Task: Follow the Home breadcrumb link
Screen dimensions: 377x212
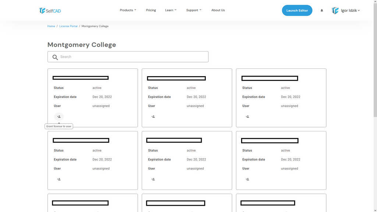Action: (x=51, y=26)
